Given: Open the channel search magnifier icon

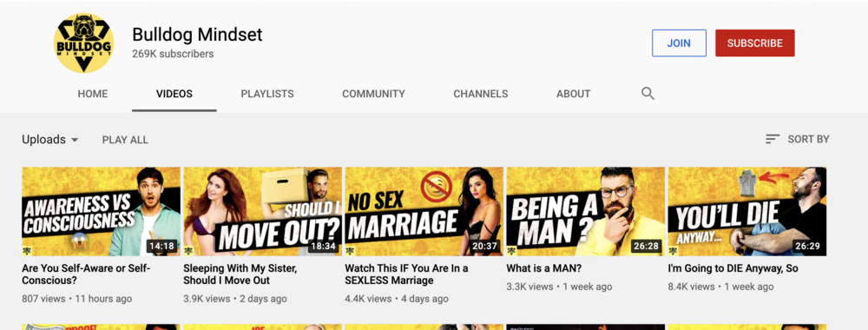Looking at the screenshot, I should point(648,94).
